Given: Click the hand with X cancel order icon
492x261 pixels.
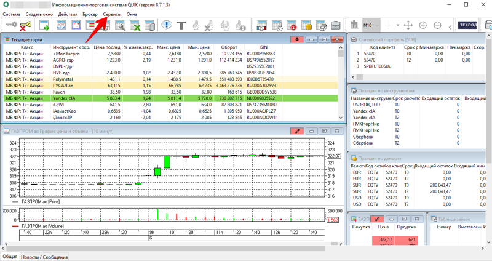Looking at the screenshot, I should tap(209, 25).
